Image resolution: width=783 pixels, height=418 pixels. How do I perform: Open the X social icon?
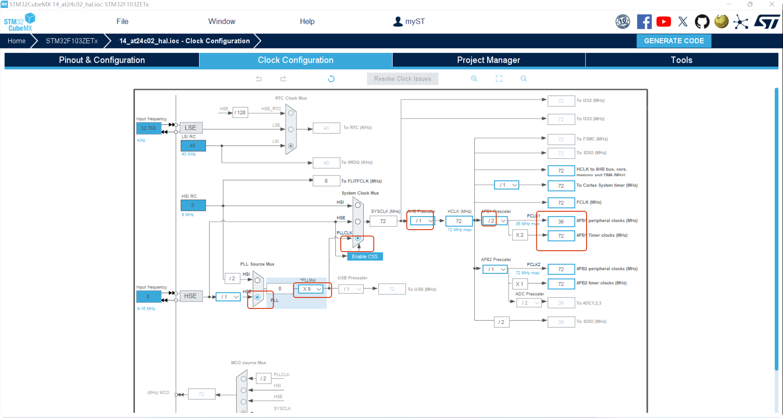683,21
